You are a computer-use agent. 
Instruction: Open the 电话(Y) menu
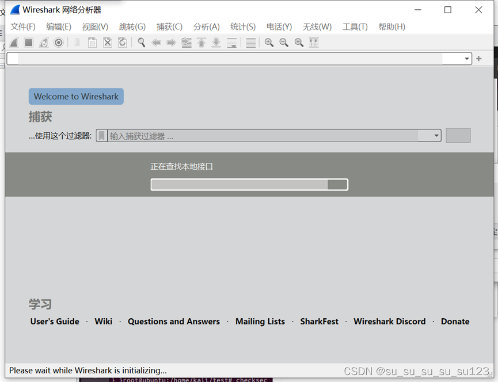(279, 26)
